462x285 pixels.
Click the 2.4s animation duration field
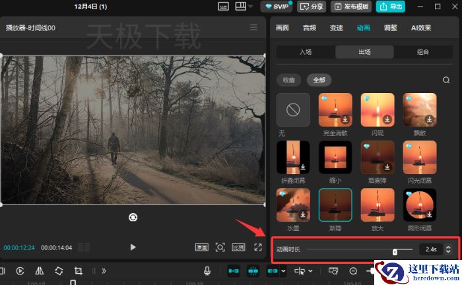coord(431,249)
